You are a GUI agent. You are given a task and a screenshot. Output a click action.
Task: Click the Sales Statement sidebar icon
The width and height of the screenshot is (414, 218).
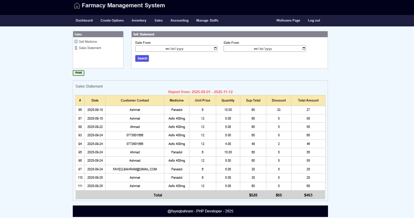point(76,48)
